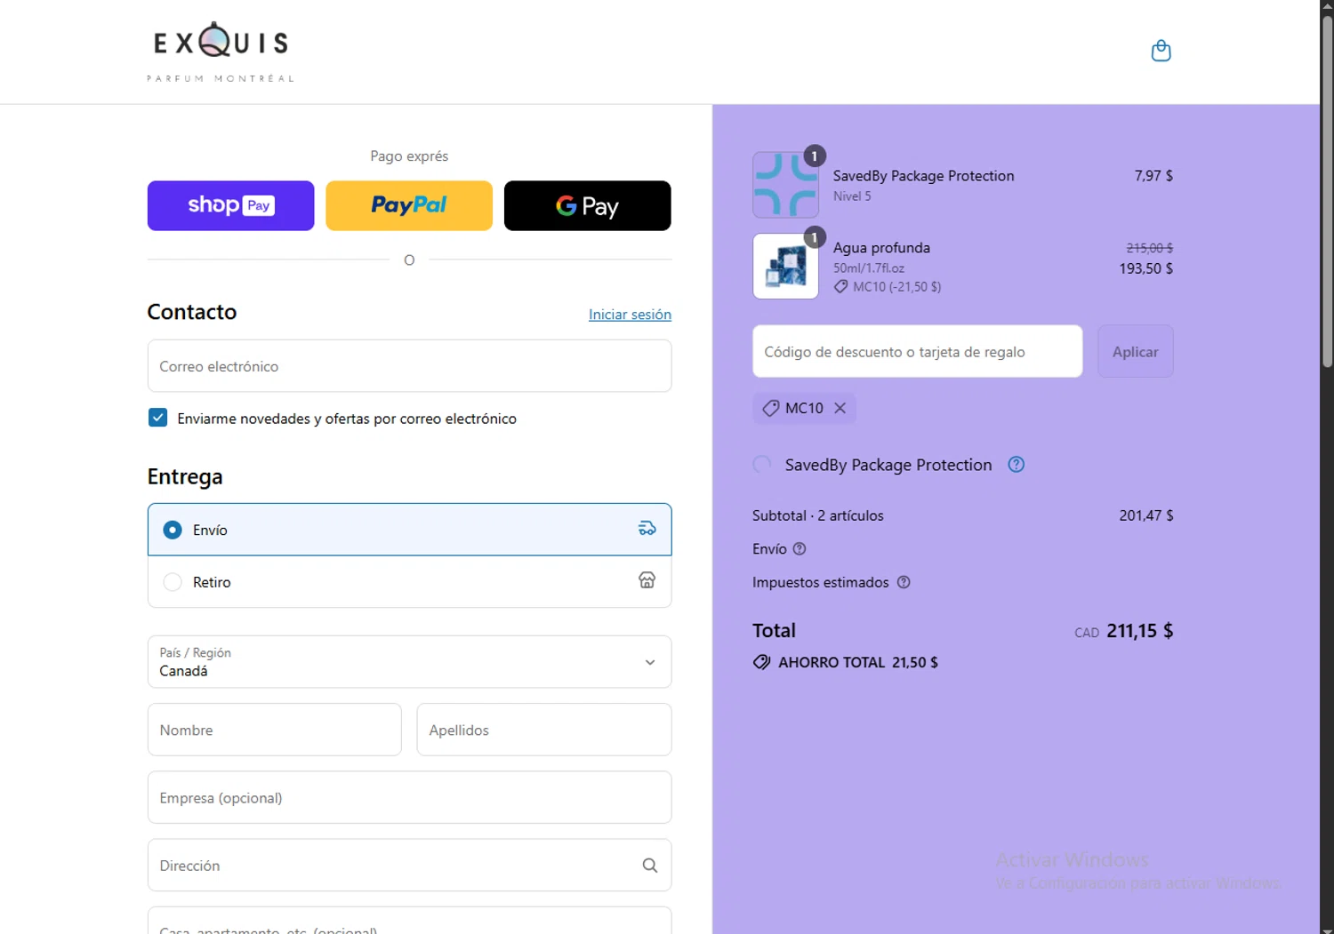Toggle email news and offers checkbox
The height and width of the screenshot is (934, 1334).
(157, 418)
